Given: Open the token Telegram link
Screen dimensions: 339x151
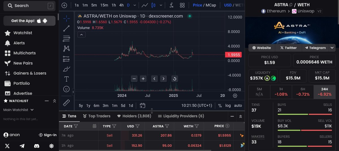Looking at the screenshot, I should (x=315, y=48).
